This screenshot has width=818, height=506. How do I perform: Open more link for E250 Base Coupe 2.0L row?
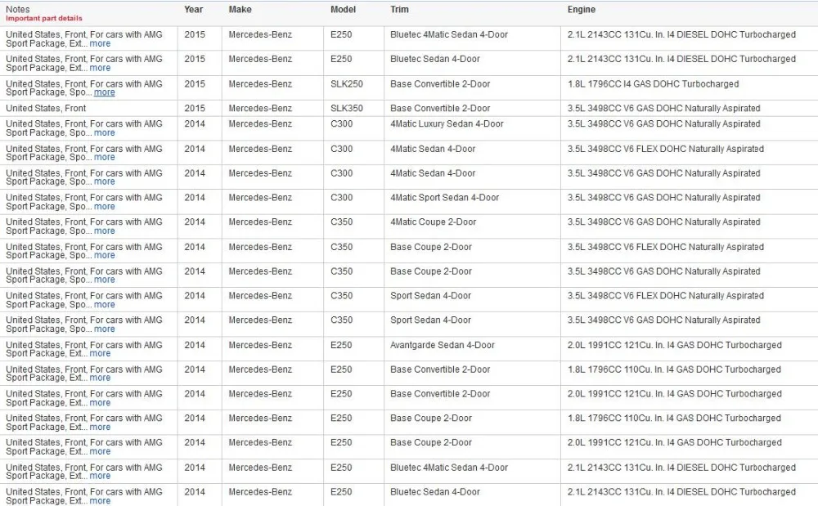100,452
